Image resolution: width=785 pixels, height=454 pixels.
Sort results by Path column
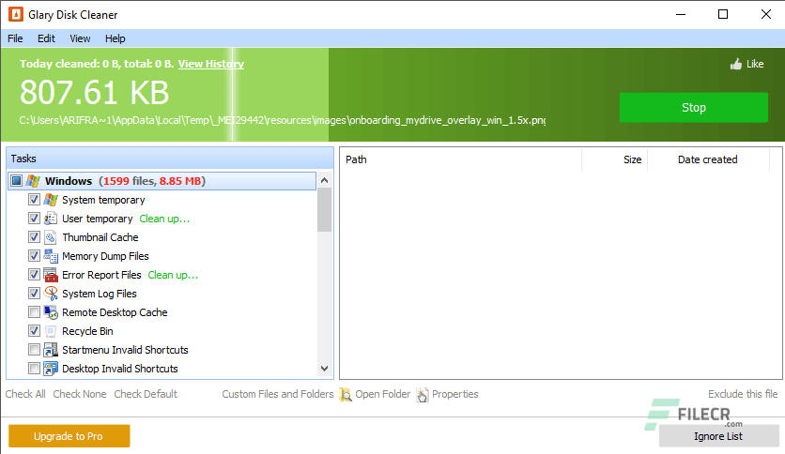[x=460, y=159]
